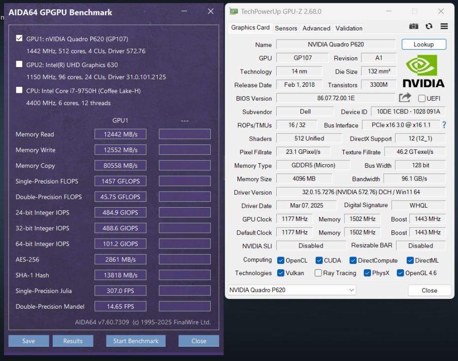Click the BIOS Version field
The image size is (458, 361).
(x=335, y=98)
